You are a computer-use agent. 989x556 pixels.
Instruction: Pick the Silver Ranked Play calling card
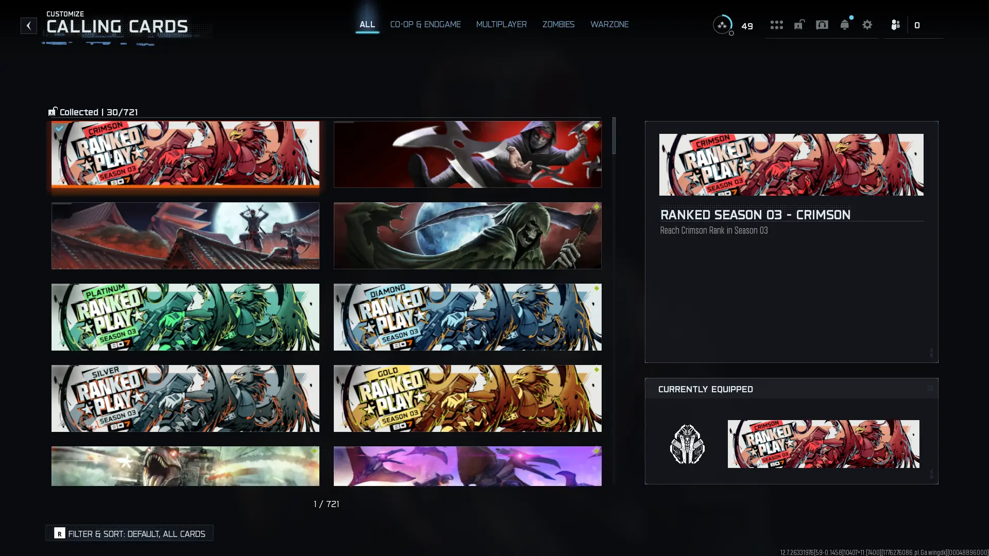(x=185, y=398)
